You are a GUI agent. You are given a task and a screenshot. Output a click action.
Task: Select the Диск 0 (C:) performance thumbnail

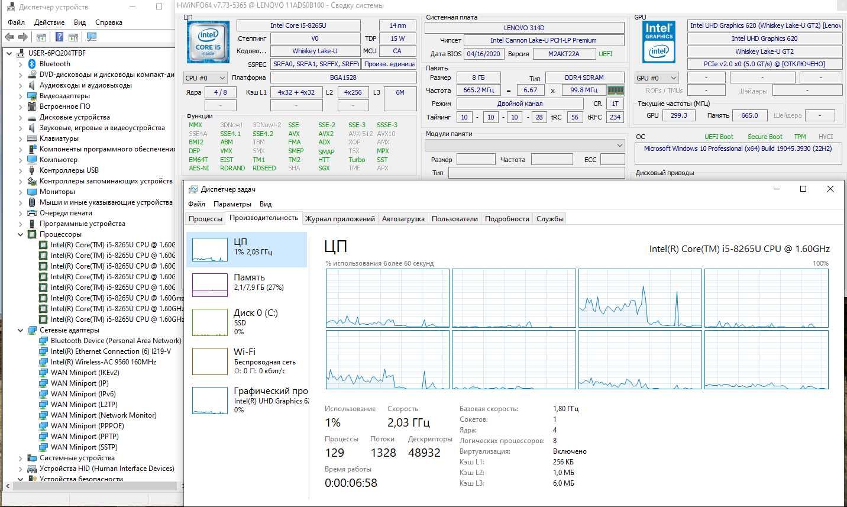pyautogui.click(x=209, y=322)
